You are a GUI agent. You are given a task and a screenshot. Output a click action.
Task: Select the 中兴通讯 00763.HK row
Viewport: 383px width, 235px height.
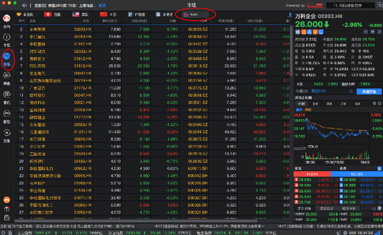tap(152, 37)
